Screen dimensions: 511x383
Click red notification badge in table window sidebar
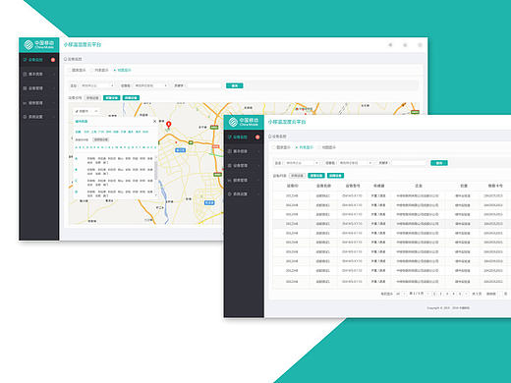tap(257, 137)
